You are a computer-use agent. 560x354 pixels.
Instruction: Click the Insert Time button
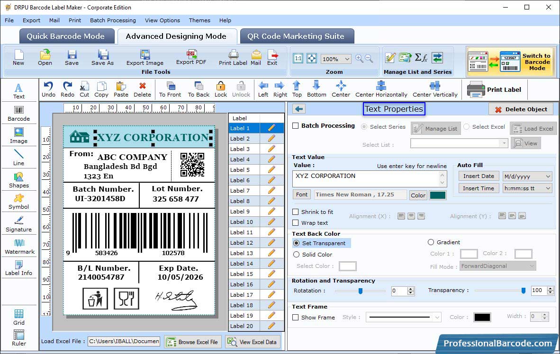point(479,188)
